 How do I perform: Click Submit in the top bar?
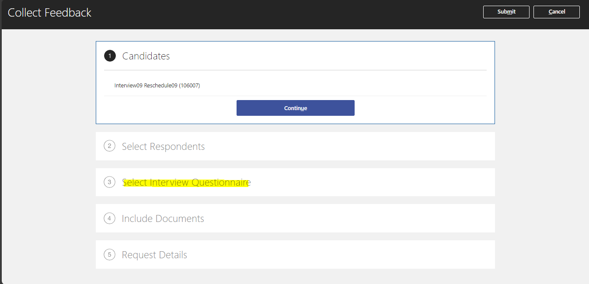(506, 12)
